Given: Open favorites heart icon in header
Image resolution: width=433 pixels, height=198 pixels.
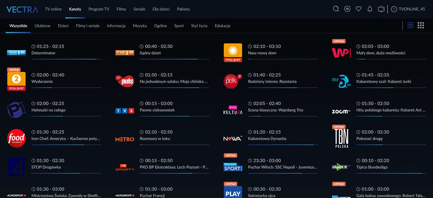Looking at the screenshot, I should click(359, 9).
